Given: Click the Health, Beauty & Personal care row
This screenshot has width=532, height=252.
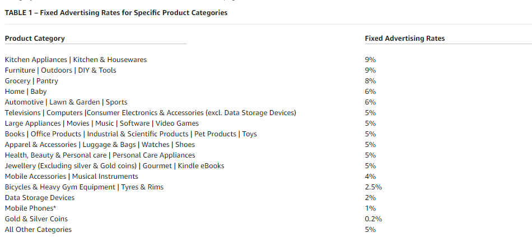Looking at the screenshot, I should [x=100, y=155].
